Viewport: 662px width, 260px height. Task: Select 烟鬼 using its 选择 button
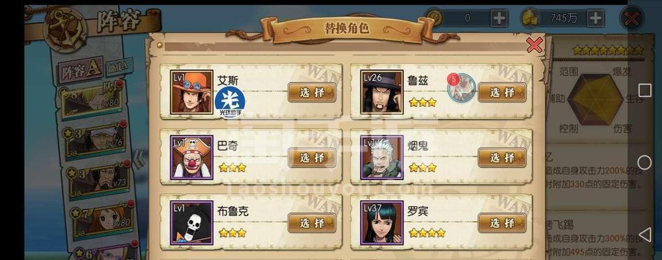click(502, 157)
